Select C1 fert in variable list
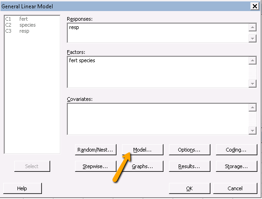The height and width of the screenshot is (199, 262). (32, 19)
